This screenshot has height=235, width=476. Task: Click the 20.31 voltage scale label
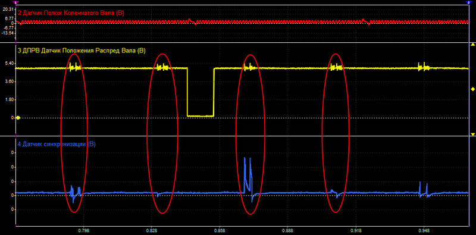click(x=7, y=10)
